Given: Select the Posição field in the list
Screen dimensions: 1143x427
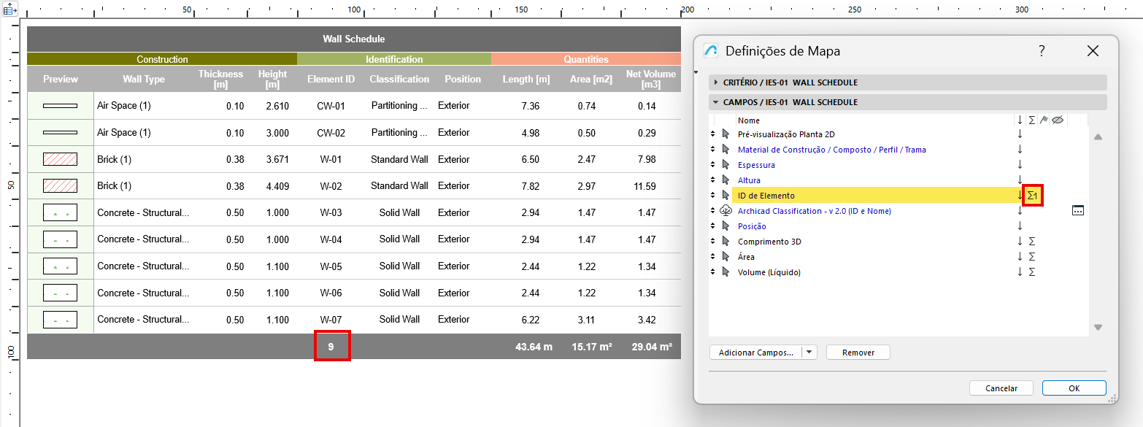Looking at the screenshot, I should point(752,226).
